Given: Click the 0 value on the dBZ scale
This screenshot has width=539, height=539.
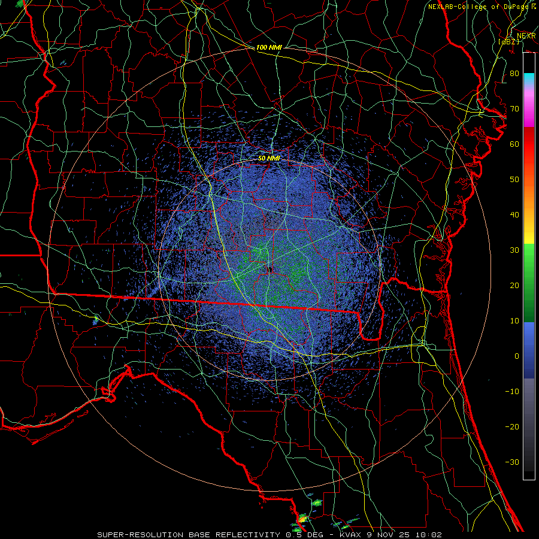Looking at the screenshot, I should click(517, 356).
